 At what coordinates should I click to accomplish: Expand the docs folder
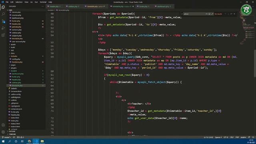pyautogui.click(x=12, y=53)
